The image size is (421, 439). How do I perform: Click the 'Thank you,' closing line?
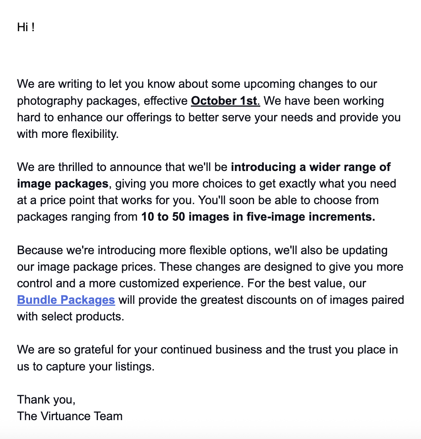click(46, 399)
